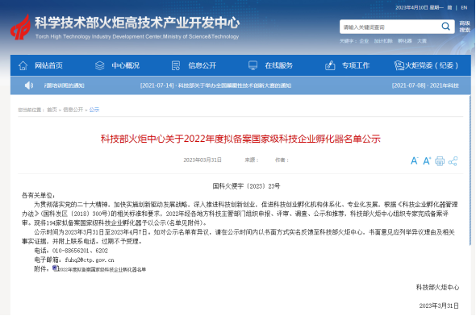Go to 信息公开 in the breadcrumb
The height and width of the screenshot is (316, 476).
[73, 110]
